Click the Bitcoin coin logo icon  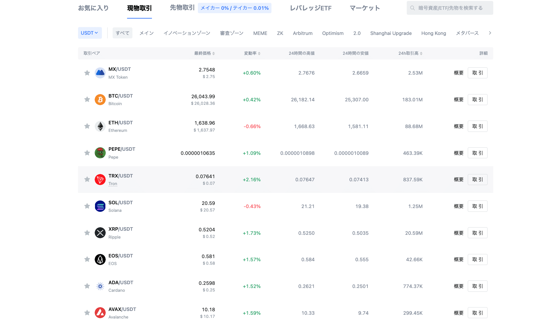tap(100, 100)
